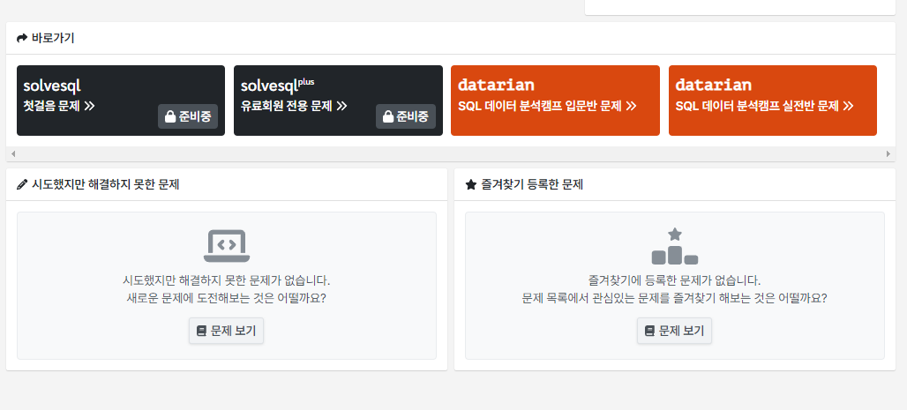Click 준비중 lock badge on solvesql plus card

point(406,116)
